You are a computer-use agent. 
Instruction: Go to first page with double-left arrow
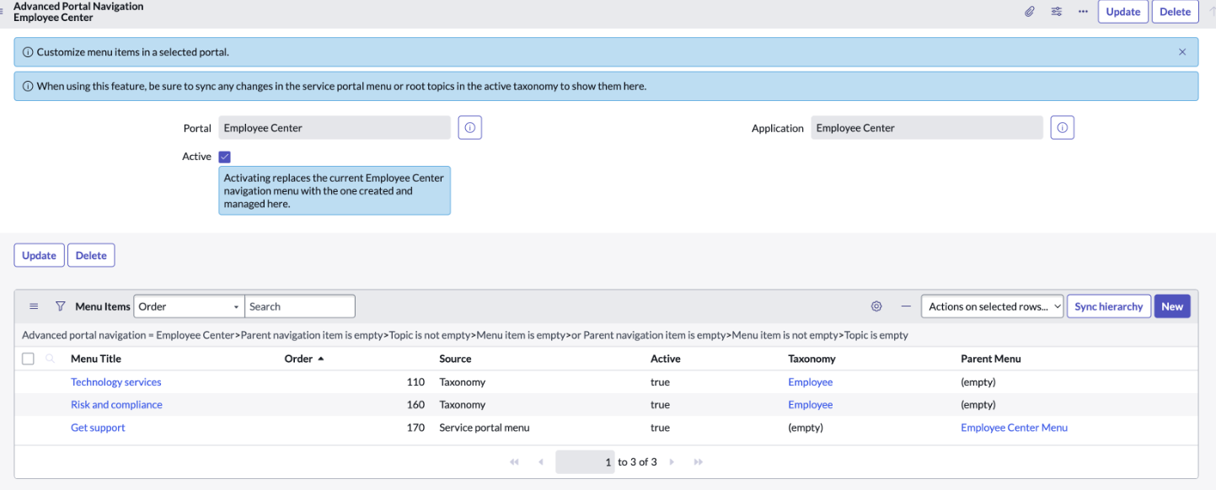[x=514, y=462]
